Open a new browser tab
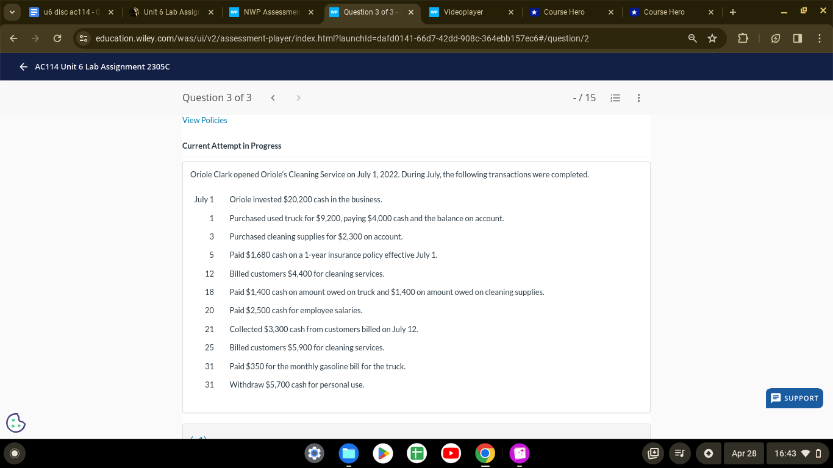The height and width of the screenshot is (468, 833). click(732, 12)
